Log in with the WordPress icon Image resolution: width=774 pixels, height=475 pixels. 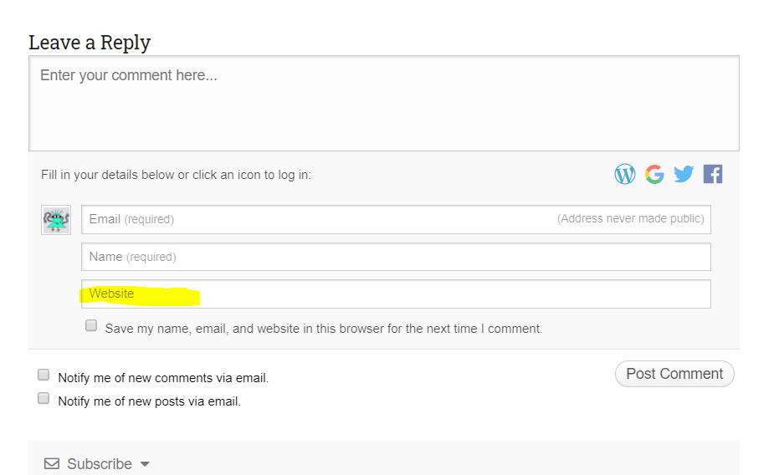click(625, 174)
